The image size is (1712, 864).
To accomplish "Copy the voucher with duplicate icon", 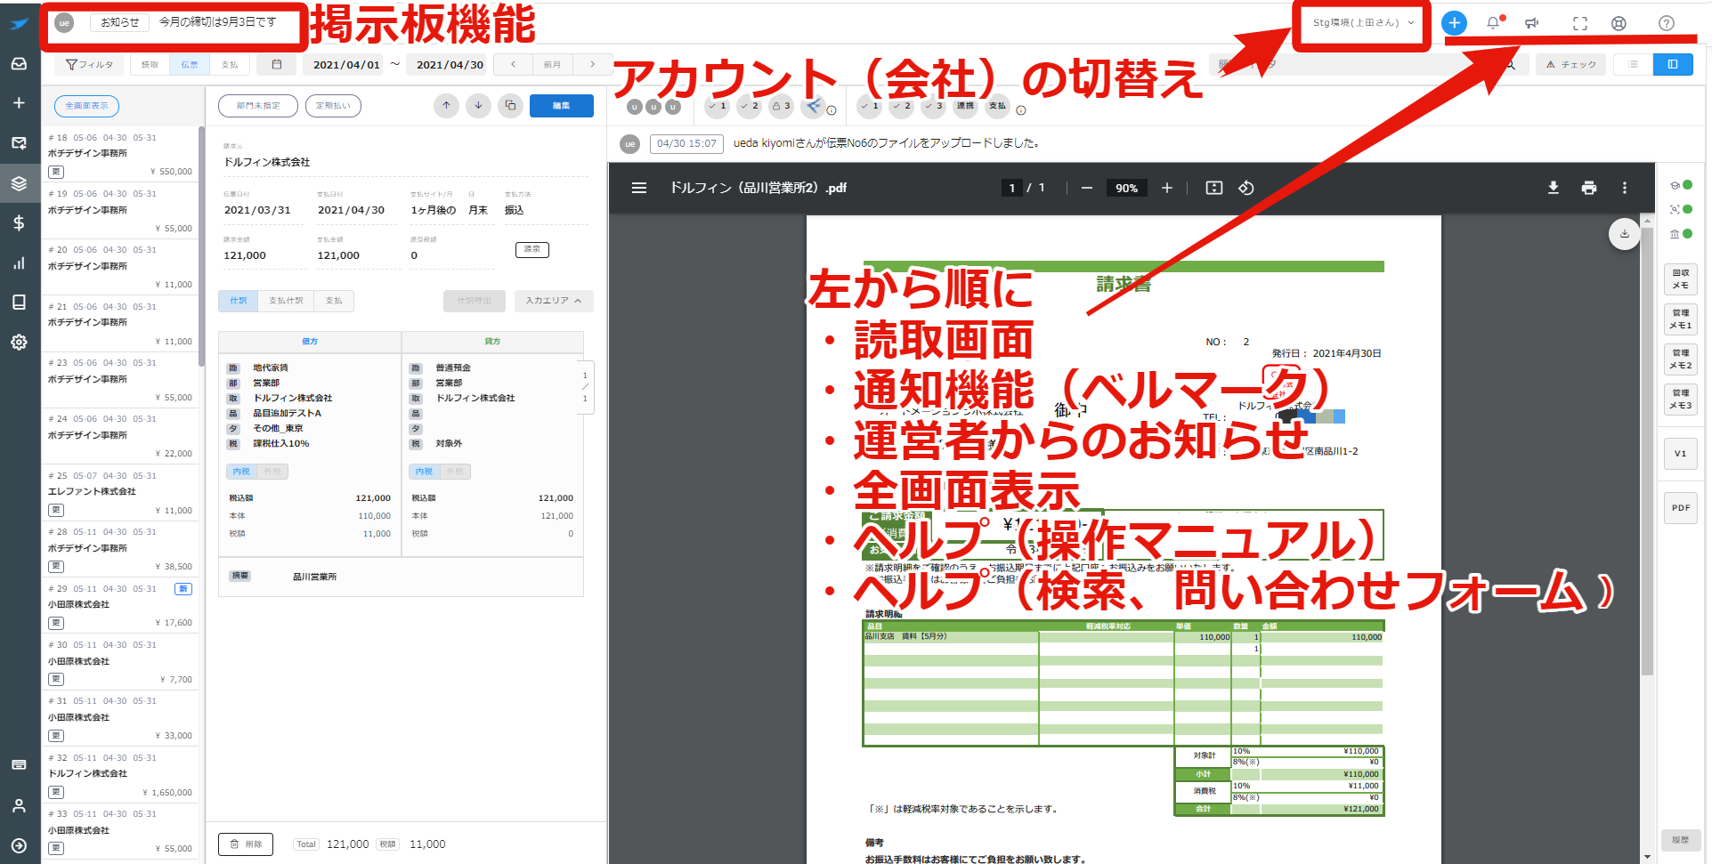I will click(510, 105).
